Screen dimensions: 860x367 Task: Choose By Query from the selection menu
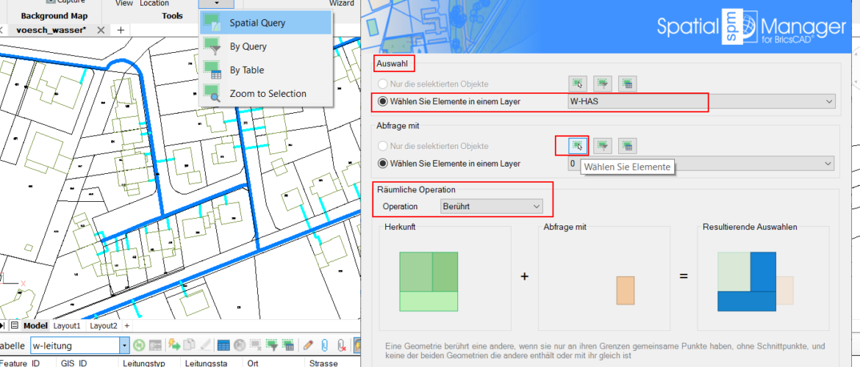click(x=248, y=46)
